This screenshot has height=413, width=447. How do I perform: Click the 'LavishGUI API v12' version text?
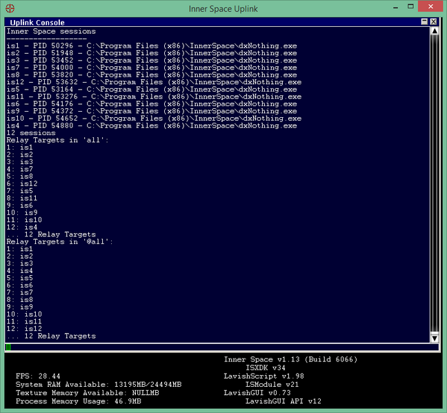point(284,401)
